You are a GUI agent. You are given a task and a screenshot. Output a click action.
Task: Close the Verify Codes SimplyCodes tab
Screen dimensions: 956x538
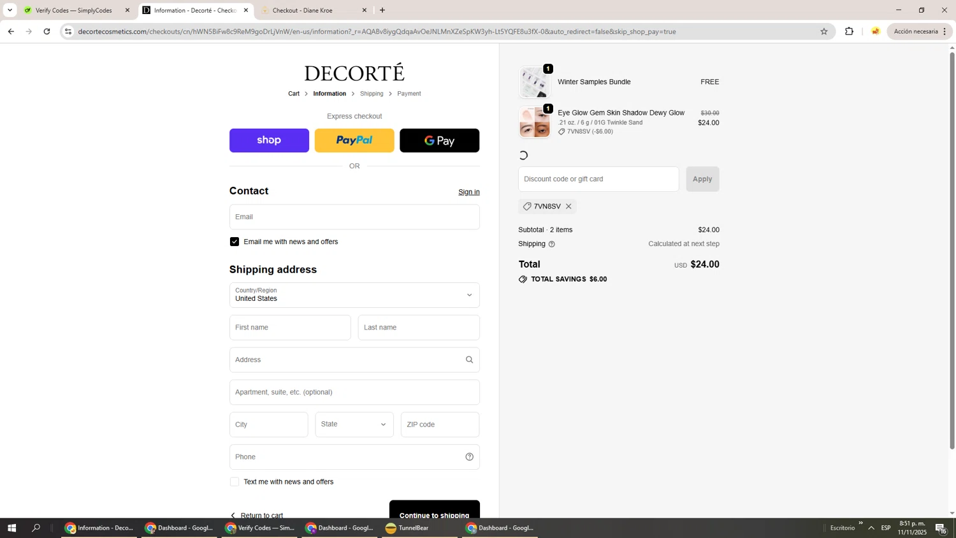pyautogui.click(x=127, y=10)
